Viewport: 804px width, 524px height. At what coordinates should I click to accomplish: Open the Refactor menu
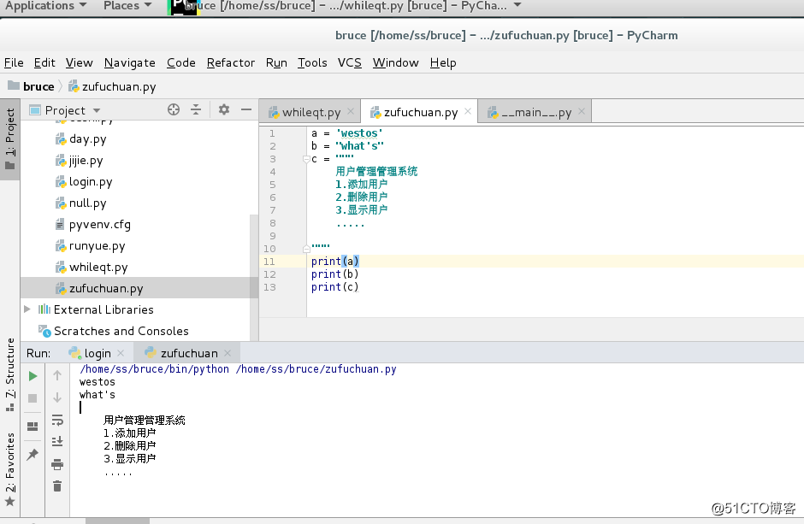coord(231,62)
